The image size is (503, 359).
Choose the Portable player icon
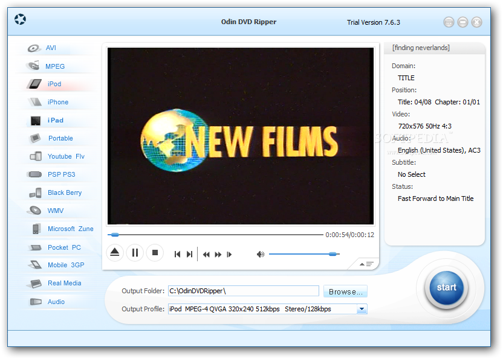pos(35,138)
